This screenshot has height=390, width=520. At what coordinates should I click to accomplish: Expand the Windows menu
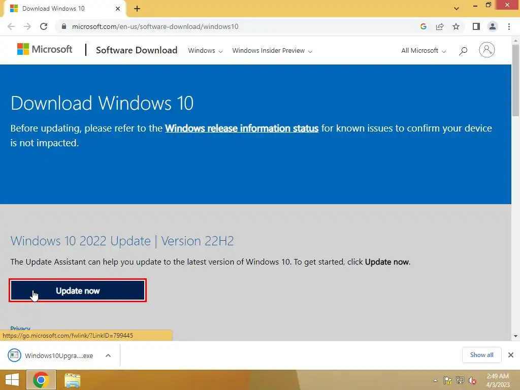coord(205,51)
